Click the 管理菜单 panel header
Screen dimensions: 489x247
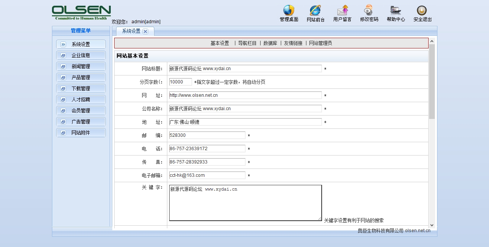coord(81,31)
